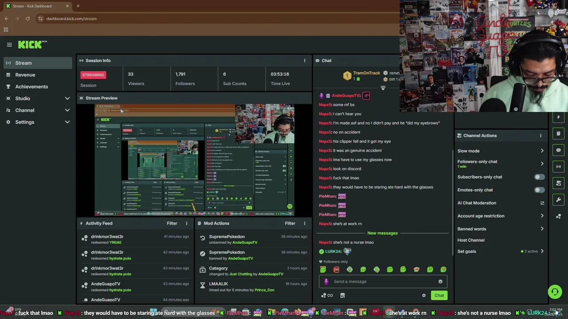Click the broadcast signal icon in right sidebar
This screenshot has height=319, width=568.
pyautogui.click(x=558, y=167)
